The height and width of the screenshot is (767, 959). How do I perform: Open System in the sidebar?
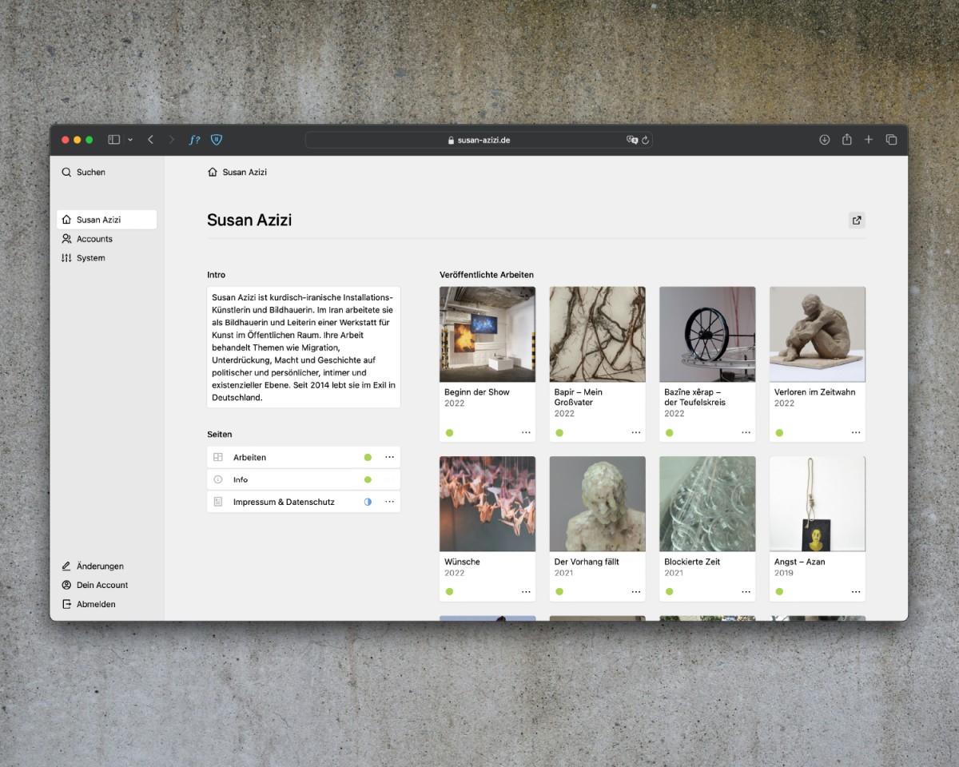click(x=90, y=258)
